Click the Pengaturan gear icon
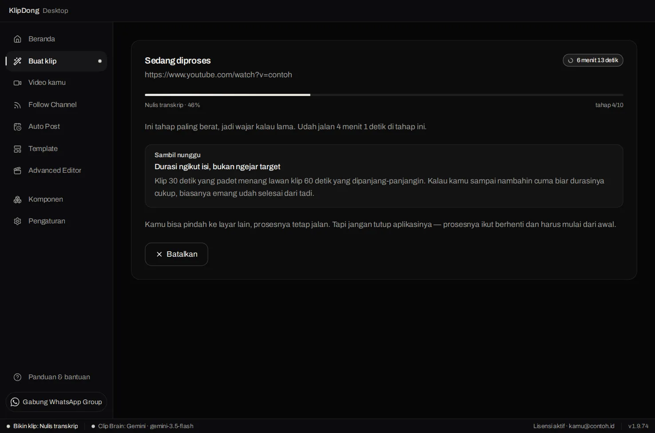655x433 pixels. pyautogui.click(x=17, y=221)
